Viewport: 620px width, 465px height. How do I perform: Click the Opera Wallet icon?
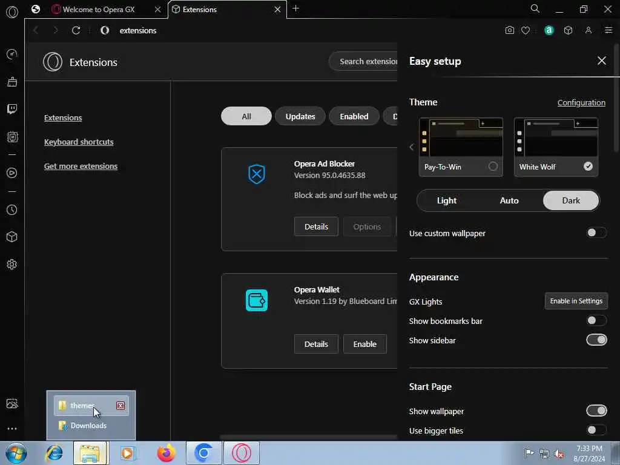[x=257, y=300]
